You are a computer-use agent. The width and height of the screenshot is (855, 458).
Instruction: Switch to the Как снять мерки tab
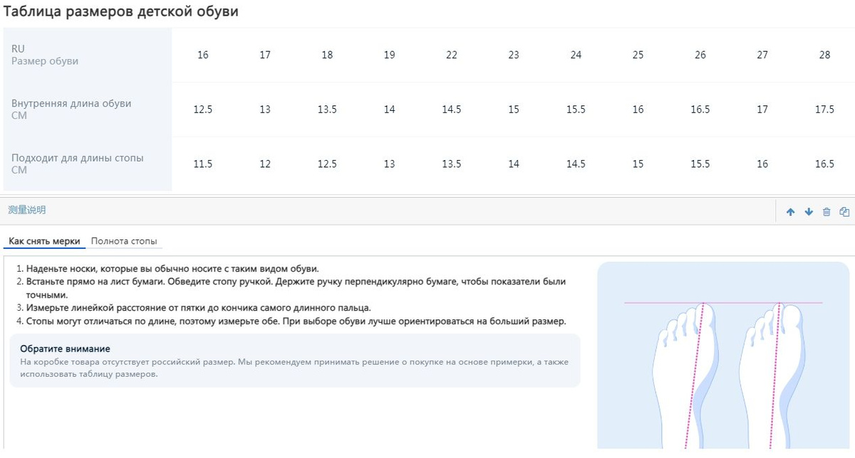point(44,241)
